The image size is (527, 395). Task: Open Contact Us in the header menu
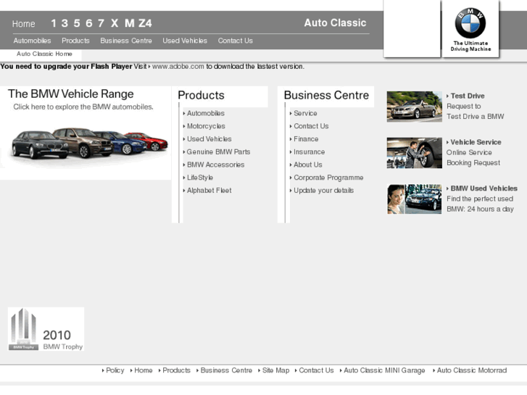[x=236, y=41]
